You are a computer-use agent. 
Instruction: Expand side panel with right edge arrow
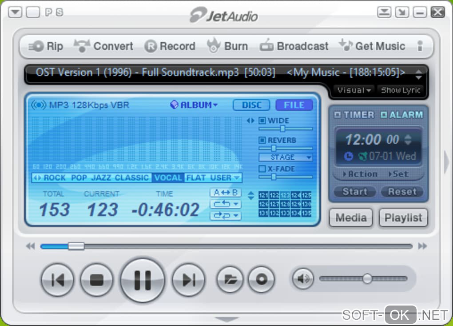(447, 162)
